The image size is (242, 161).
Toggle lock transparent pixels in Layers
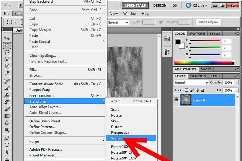(186, 90)
